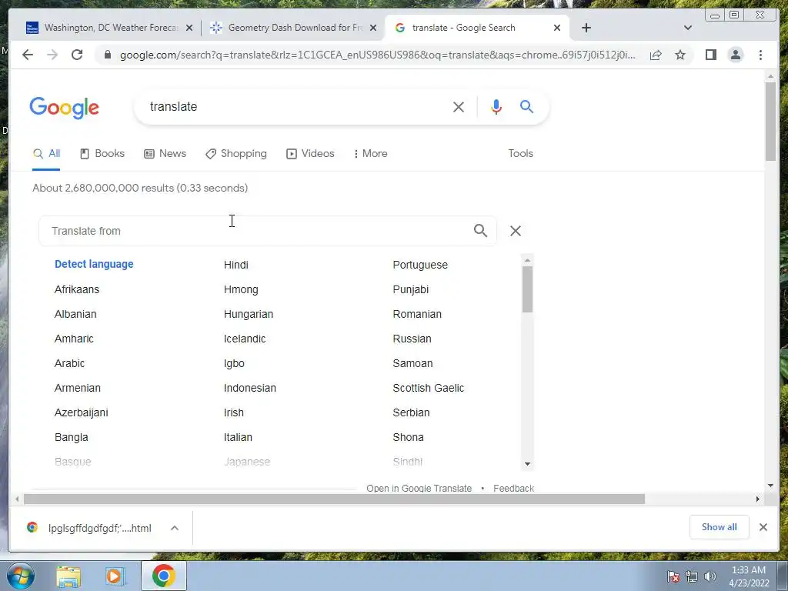Switch to Videos results

coord(310,154)
